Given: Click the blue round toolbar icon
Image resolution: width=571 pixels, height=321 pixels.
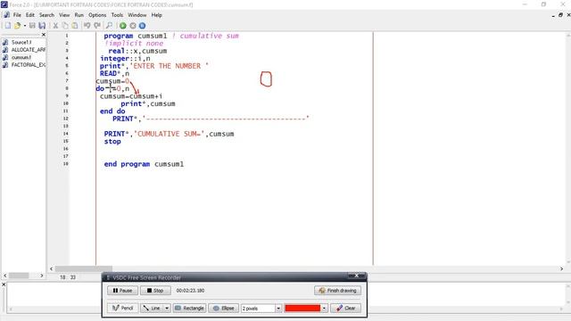Looking at the screenshot, I should (142, 26).
